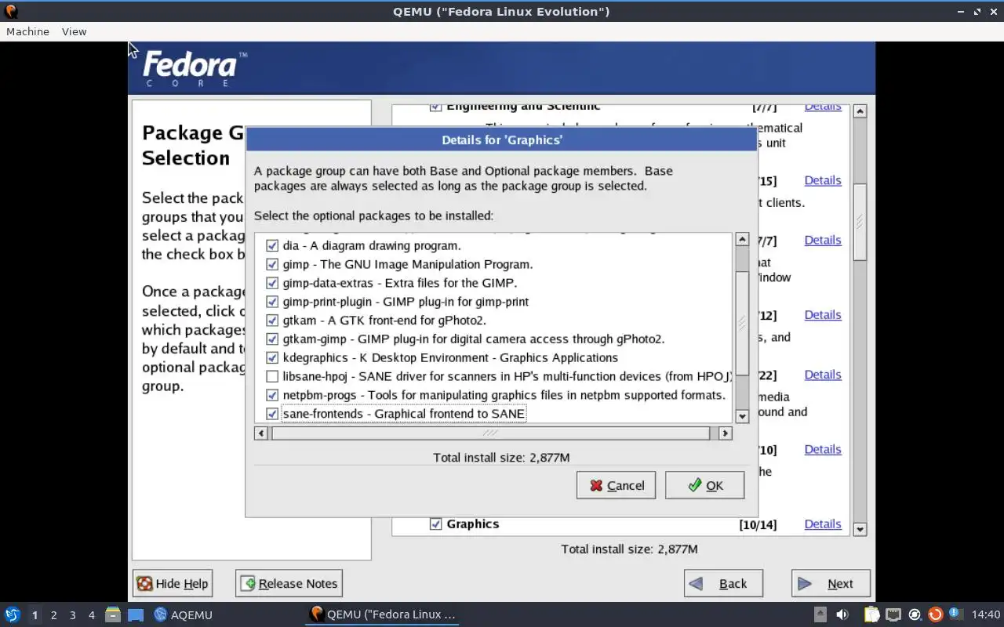
Task: Select the QEMU Fedora Linux taskbar entry
Action: pyautogui.click(x=383, y=614)
